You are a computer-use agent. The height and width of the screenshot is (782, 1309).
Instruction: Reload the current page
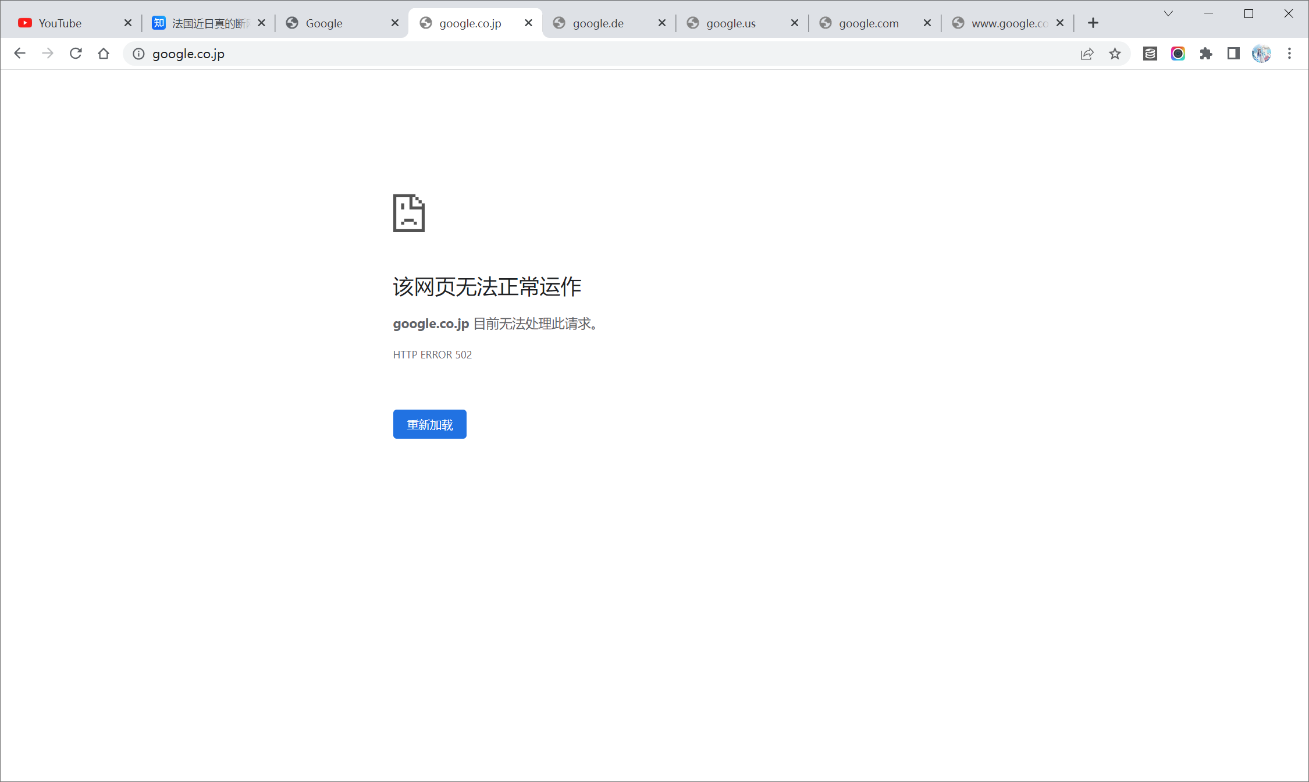(76, 54)
